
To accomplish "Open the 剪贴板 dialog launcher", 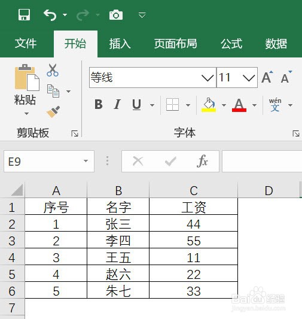I will tap(75, 133).
